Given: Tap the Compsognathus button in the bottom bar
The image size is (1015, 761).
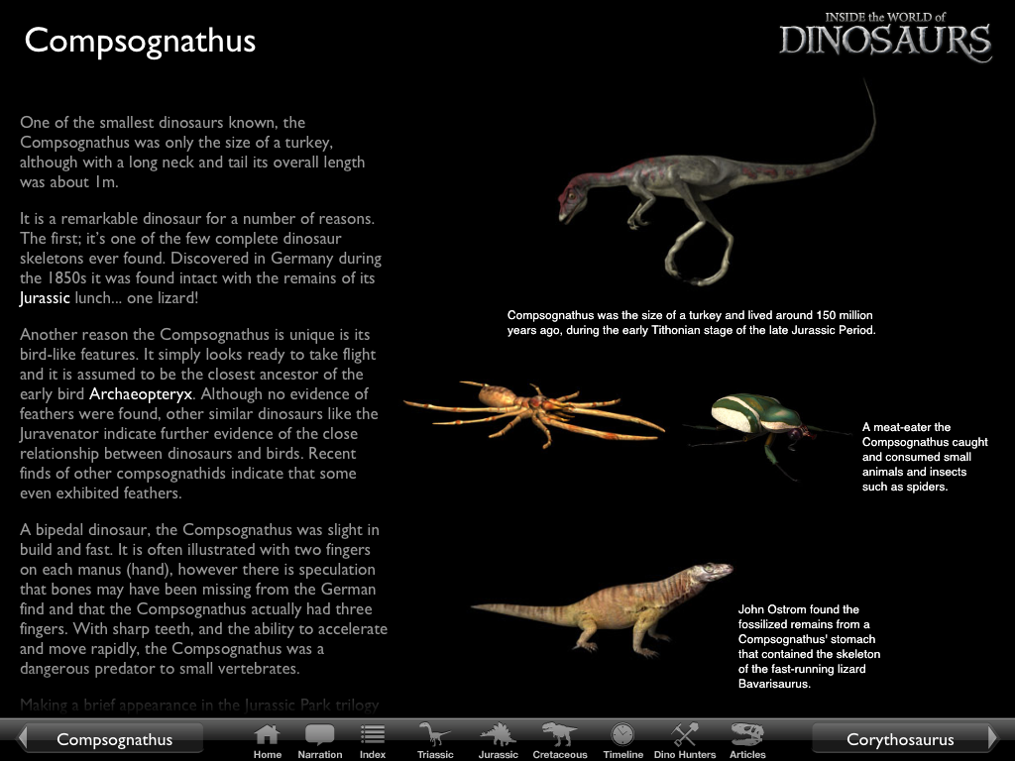Looking at the screenshot, I should point(115,739).
